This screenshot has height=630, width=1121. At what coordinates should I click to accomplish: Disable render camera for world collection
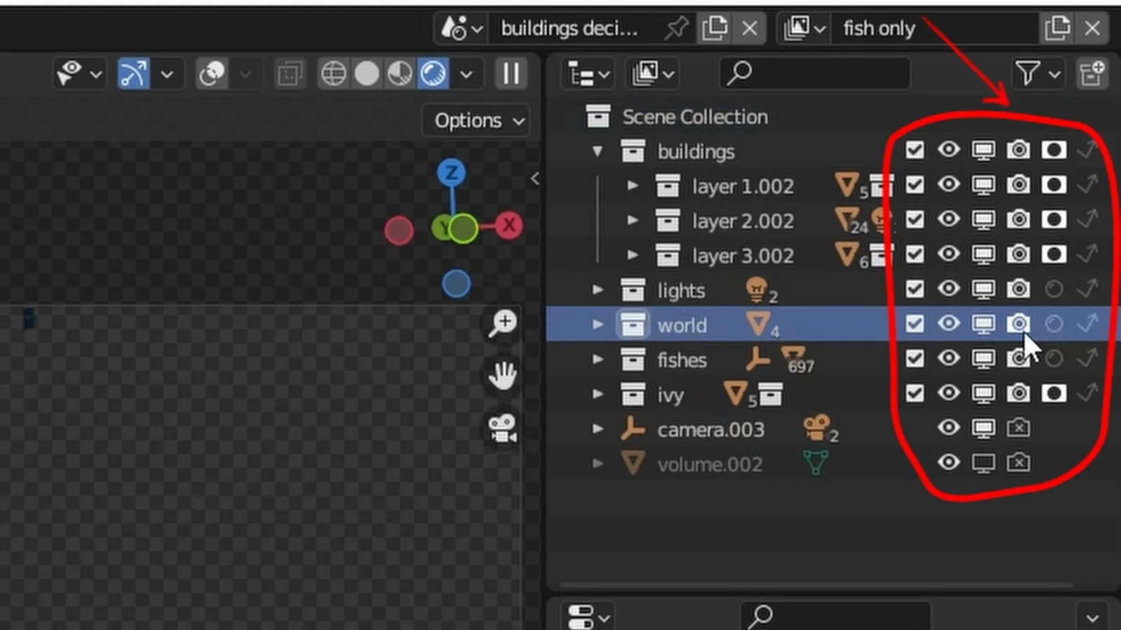(1018, 323)
